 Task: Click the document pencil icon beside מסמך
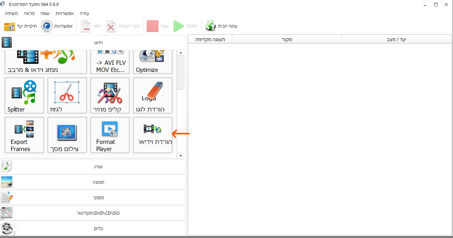7,198
